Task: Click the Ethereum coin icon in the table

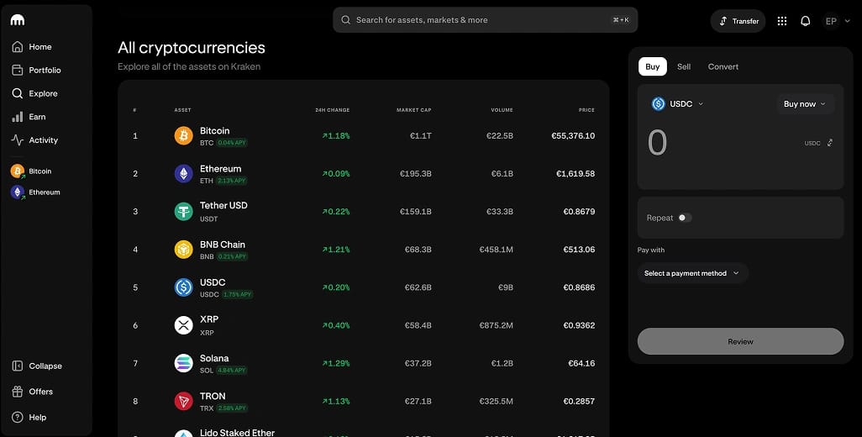Action: click(184, 174)
